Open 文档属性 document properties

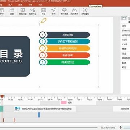pos(85,11)
